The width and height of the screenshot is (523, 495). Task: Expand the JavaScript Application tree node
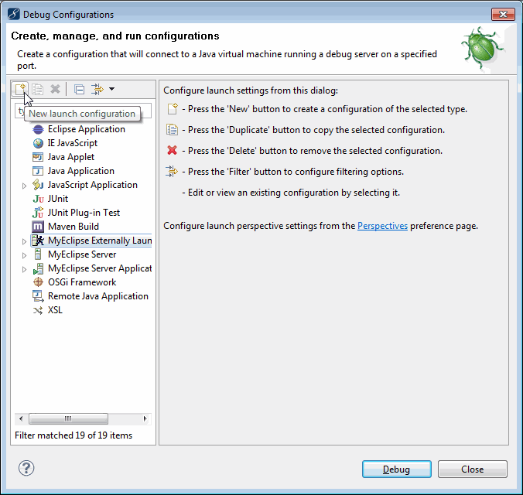click(25, 186)
